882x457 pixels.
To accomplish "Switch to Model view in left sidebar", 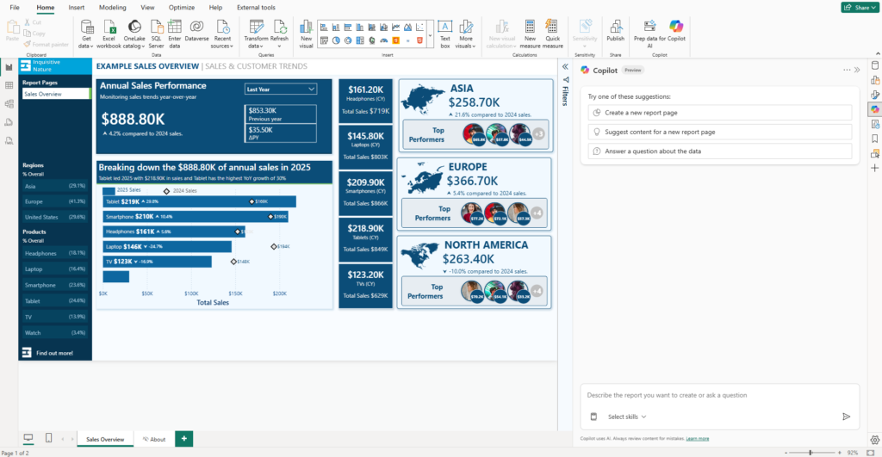I will point(9,104).
